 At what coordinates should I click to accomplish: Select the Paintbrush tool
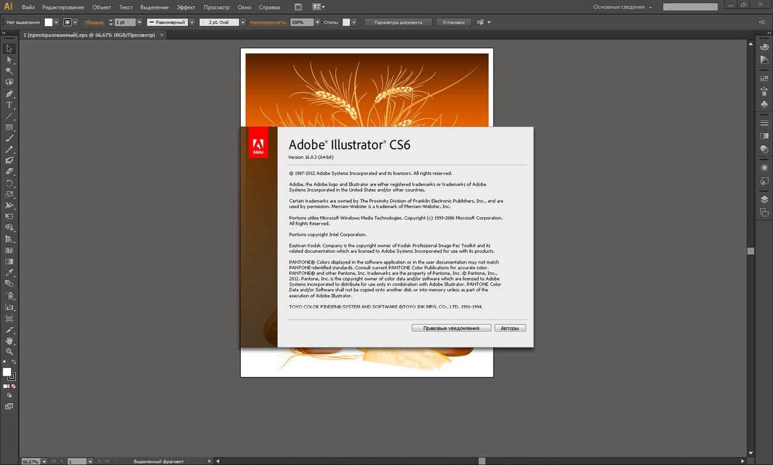9,139
